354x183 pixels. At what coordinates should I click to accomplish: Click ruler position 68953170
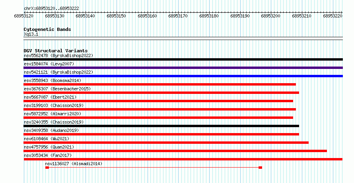(178, 16)
